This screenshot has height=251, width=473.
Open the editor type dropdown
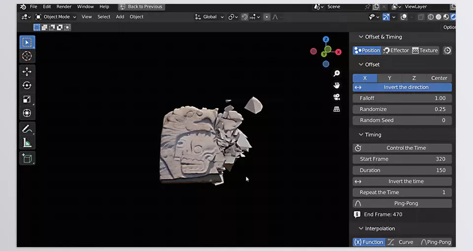click(x=26, y=17)
